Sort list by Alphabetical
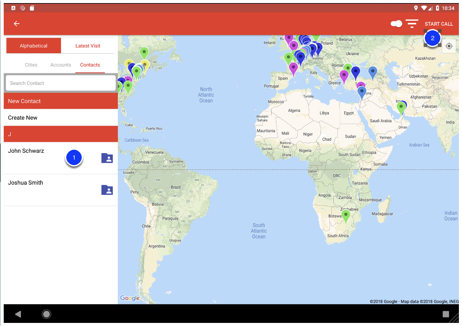 [x=34, y=46]
